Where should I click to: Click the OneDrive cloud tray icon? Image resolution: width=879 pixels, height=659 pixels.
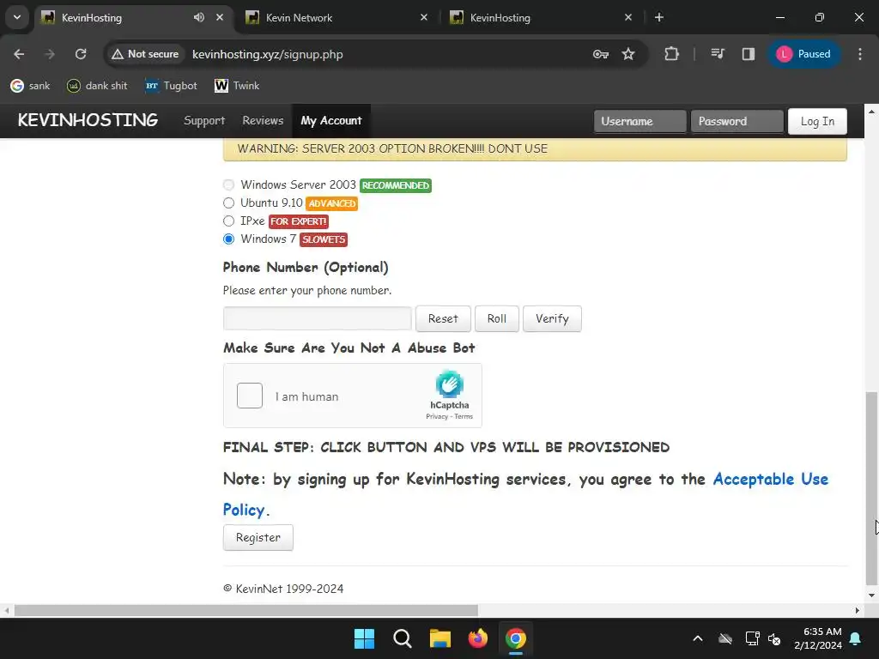725,638
